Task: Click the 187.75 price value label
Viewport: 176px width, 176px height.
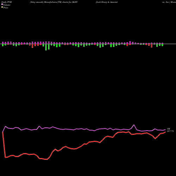Action: 170,131
